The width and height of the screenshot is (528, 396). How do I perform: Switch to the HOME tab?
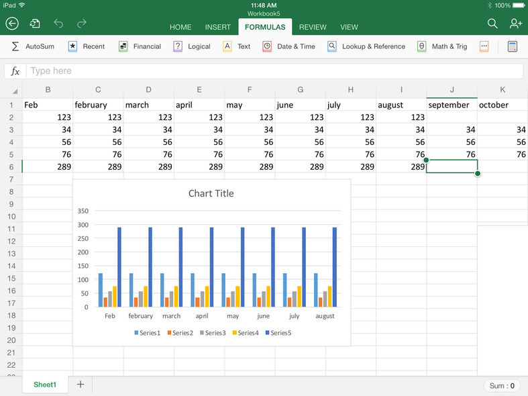tap(180, 28)
